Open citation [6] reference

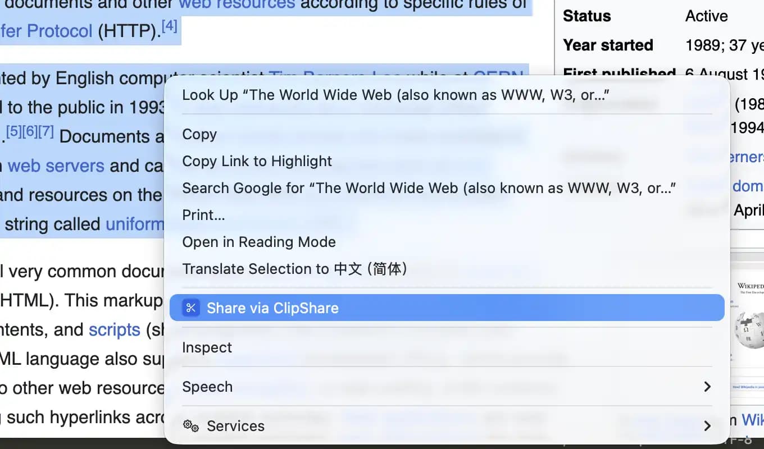tap(30, 131)
